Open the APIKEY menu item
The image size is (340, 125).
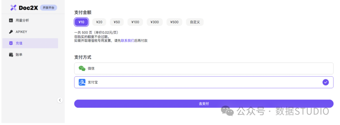(x=30, y=32)
